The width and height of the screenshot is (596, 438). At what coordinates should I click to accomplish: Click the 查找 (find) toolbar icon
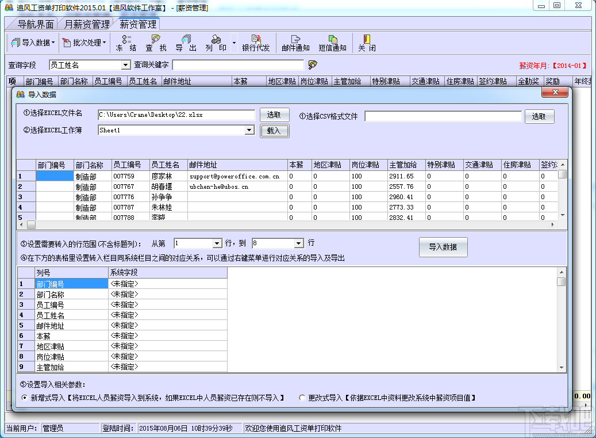(156, 43)
